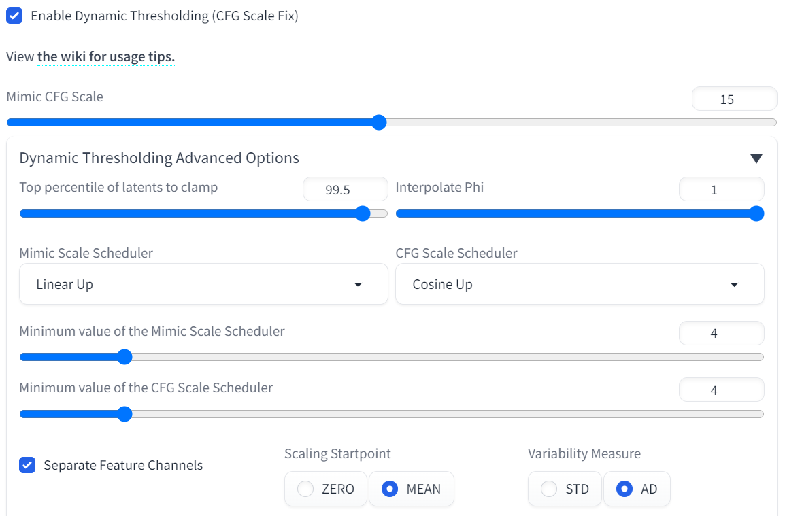Select AD as Variability Measure
The image size is (785, 516).
624,489
